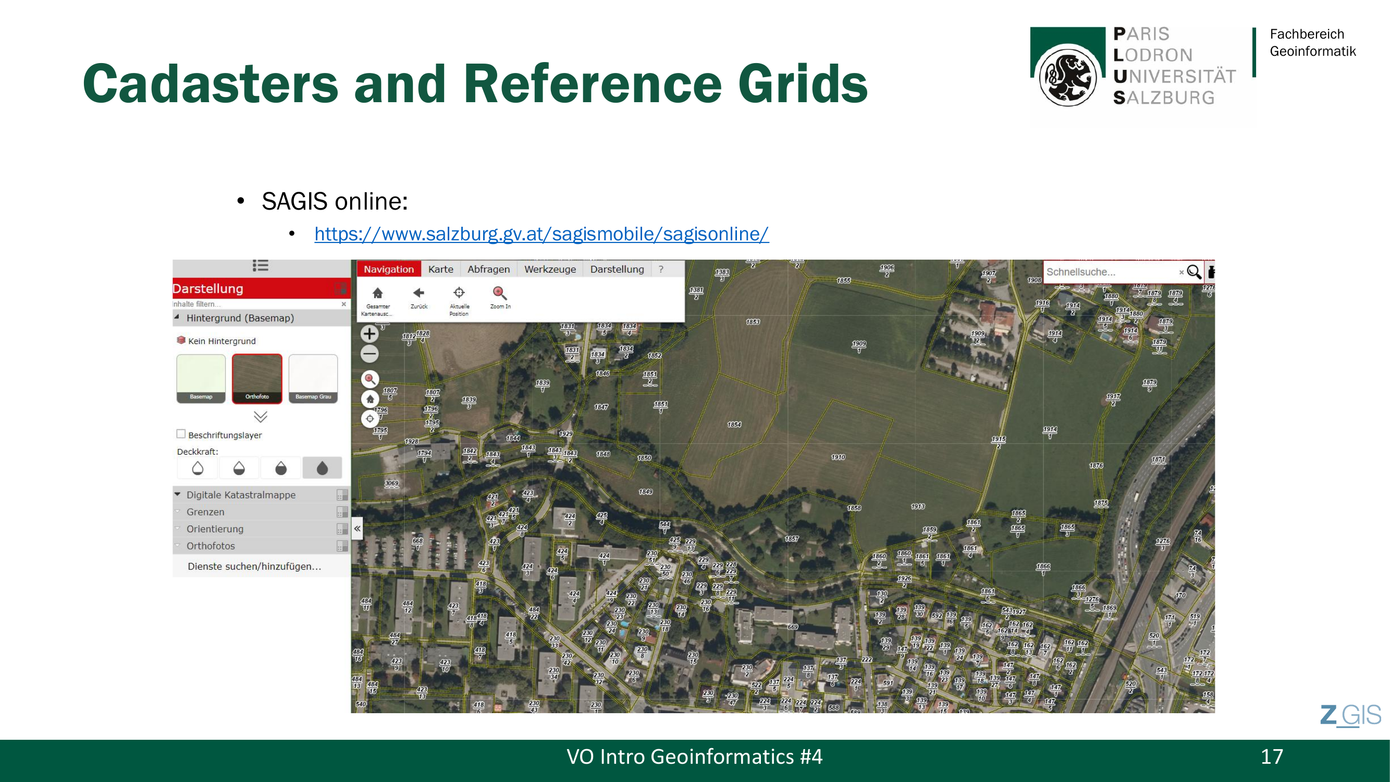Toggle Digitale Katastralmappe layer visibility box
This screenshot has width=1390, height=782.
coord(341,495)
